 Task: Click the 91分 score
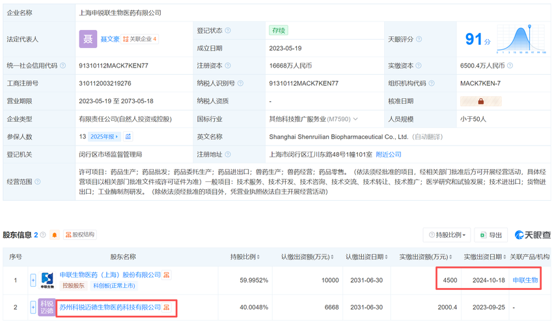478,39
